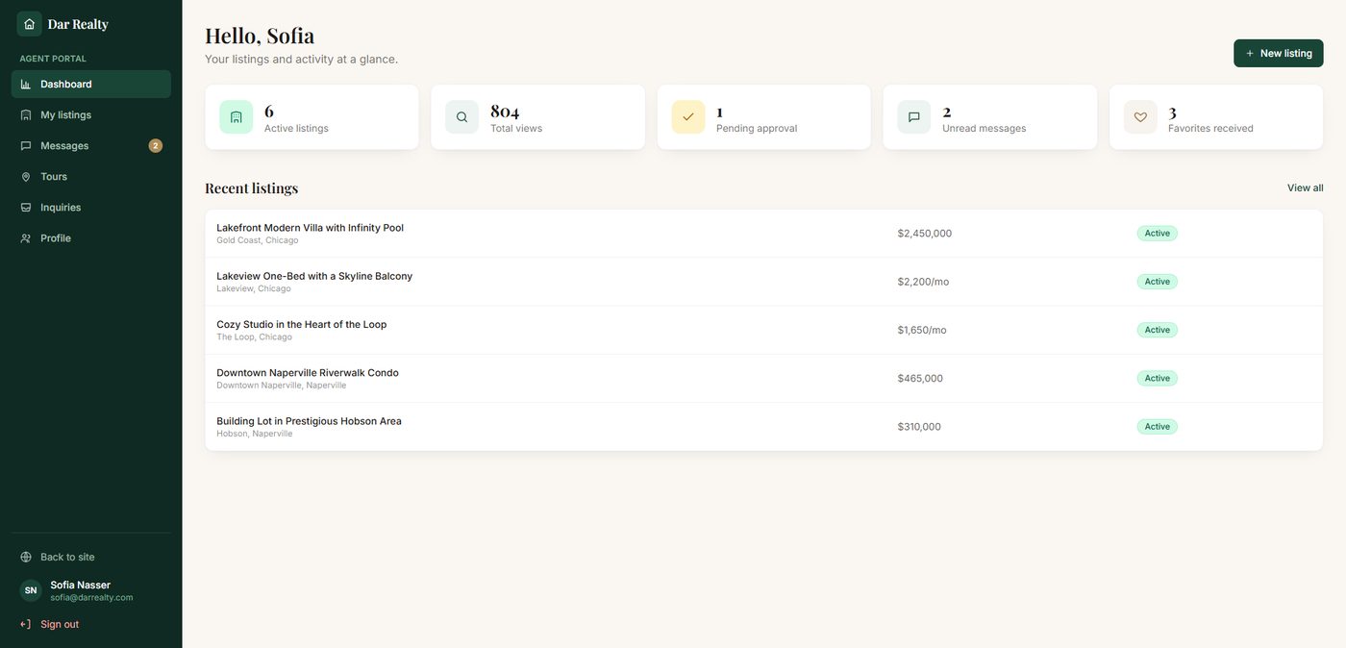The image size is (1346, 648).
Task: Click Active badge for Downtown Naperville Condo
Action: click(1158, 379)
